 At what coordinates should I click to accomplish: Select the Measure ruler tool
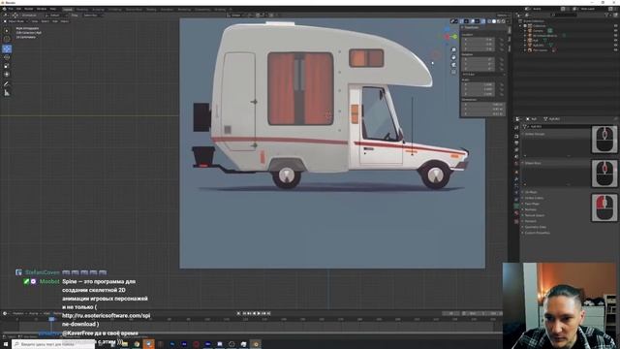pos(7,93)
